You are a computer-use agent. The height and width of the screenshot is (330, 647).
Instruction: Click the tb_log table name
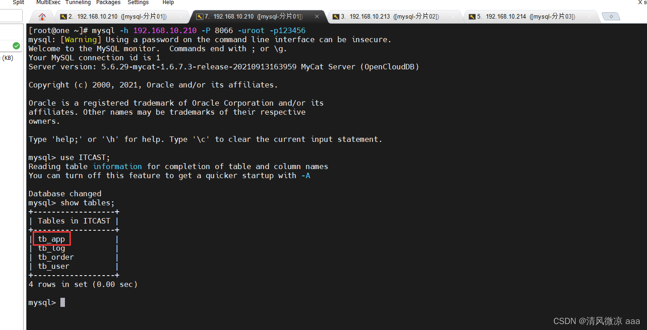(51, 248)
